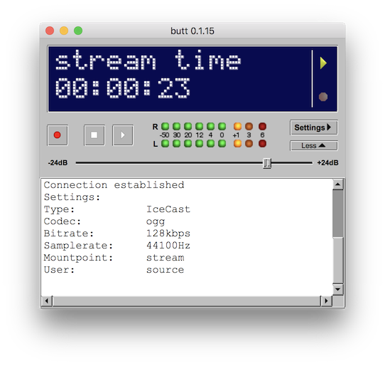
Task: Click the log scrollbar down arrow
Action: click(x=338, y=289)
